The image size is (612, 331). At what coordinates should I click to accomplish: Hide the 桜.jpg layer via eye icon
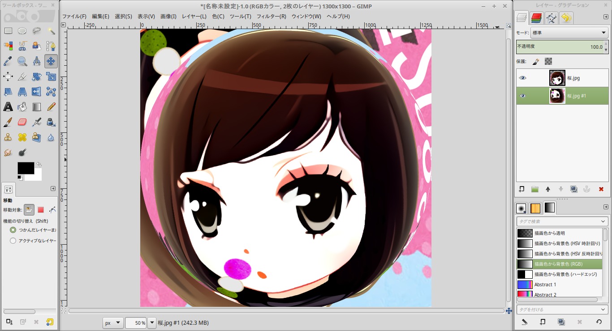pos(522,78)
